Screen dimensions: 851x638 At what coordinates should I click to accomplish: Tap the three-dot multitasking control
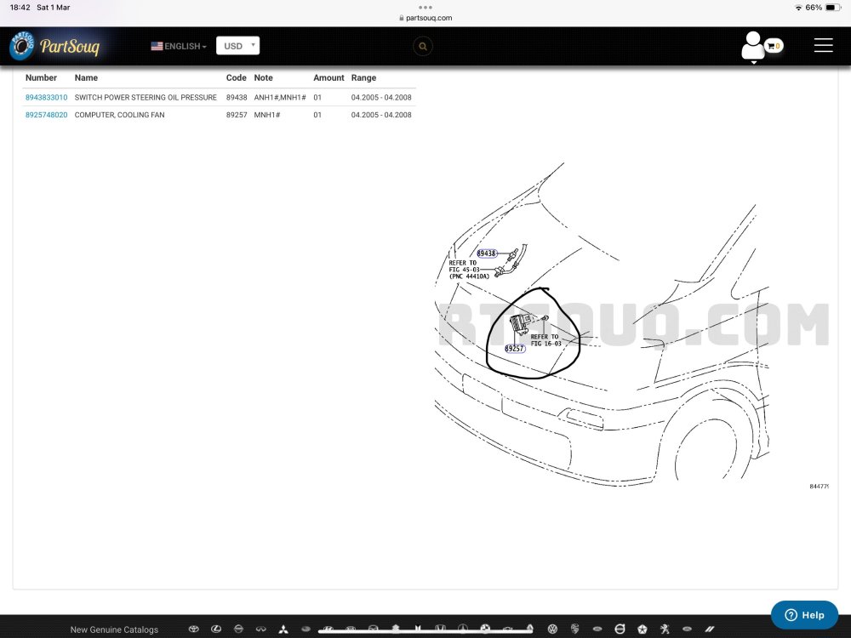pos(425,7)
